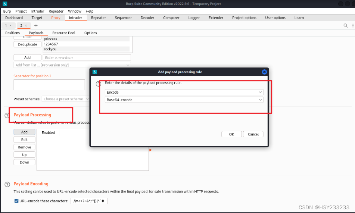Viewport: 355px width, 213px height.
Task: Click the Burp Suite logo in title bar
Action: (5, 4)
